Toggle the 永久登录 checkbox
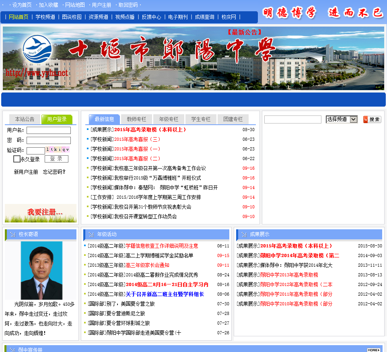The height and width of the screenshot is (352, 387). coord(16,159)
